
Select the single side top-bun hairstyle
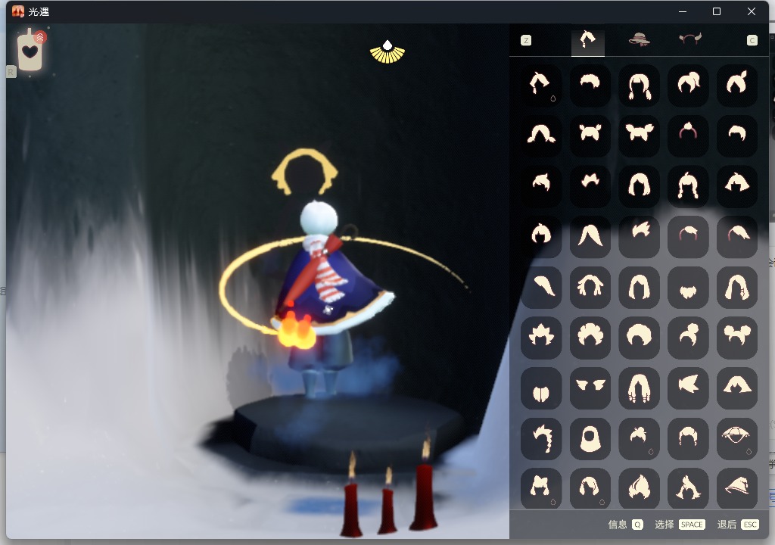click(x=687, y=338)
